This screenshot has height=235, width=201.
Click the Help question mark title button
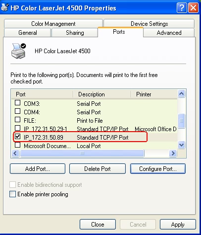(182, 8)
